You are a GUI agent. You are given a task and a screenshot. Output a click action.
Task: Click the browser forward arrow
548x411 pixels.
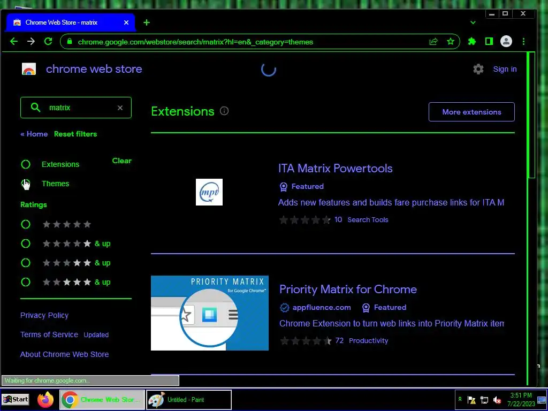click(31, 42)
